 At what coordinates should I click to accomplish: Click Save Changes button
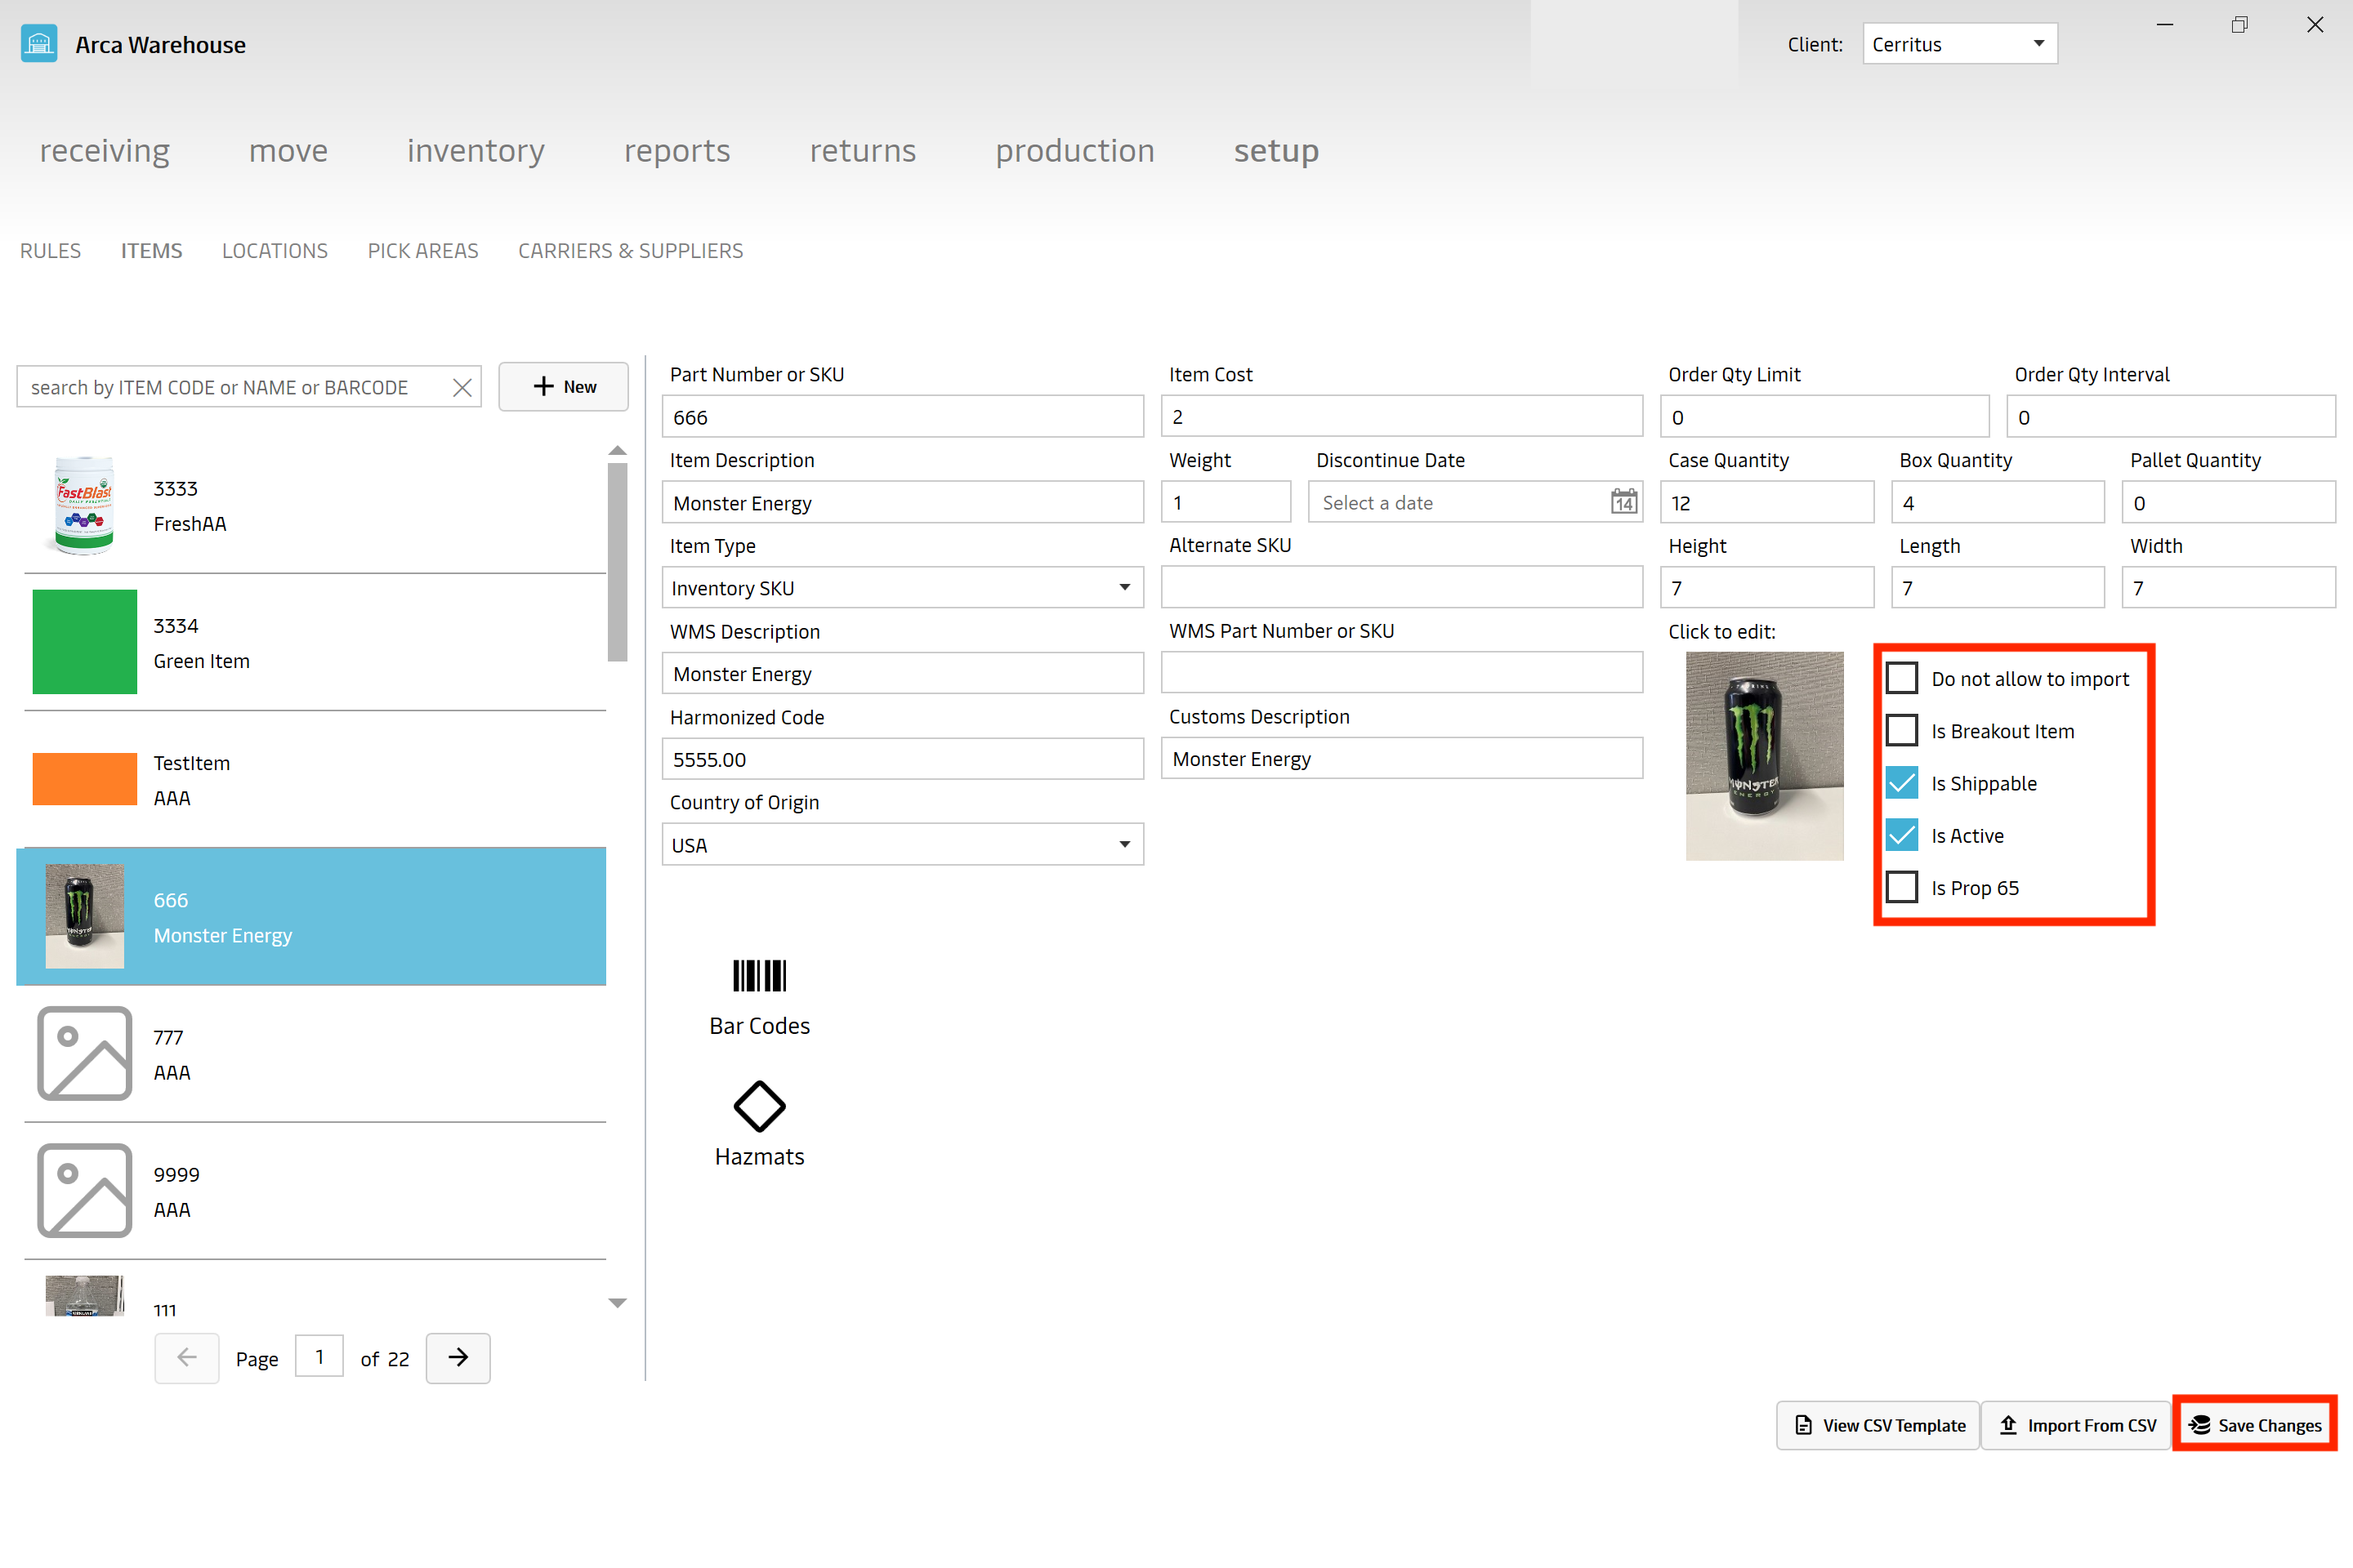(2258, 1424)
